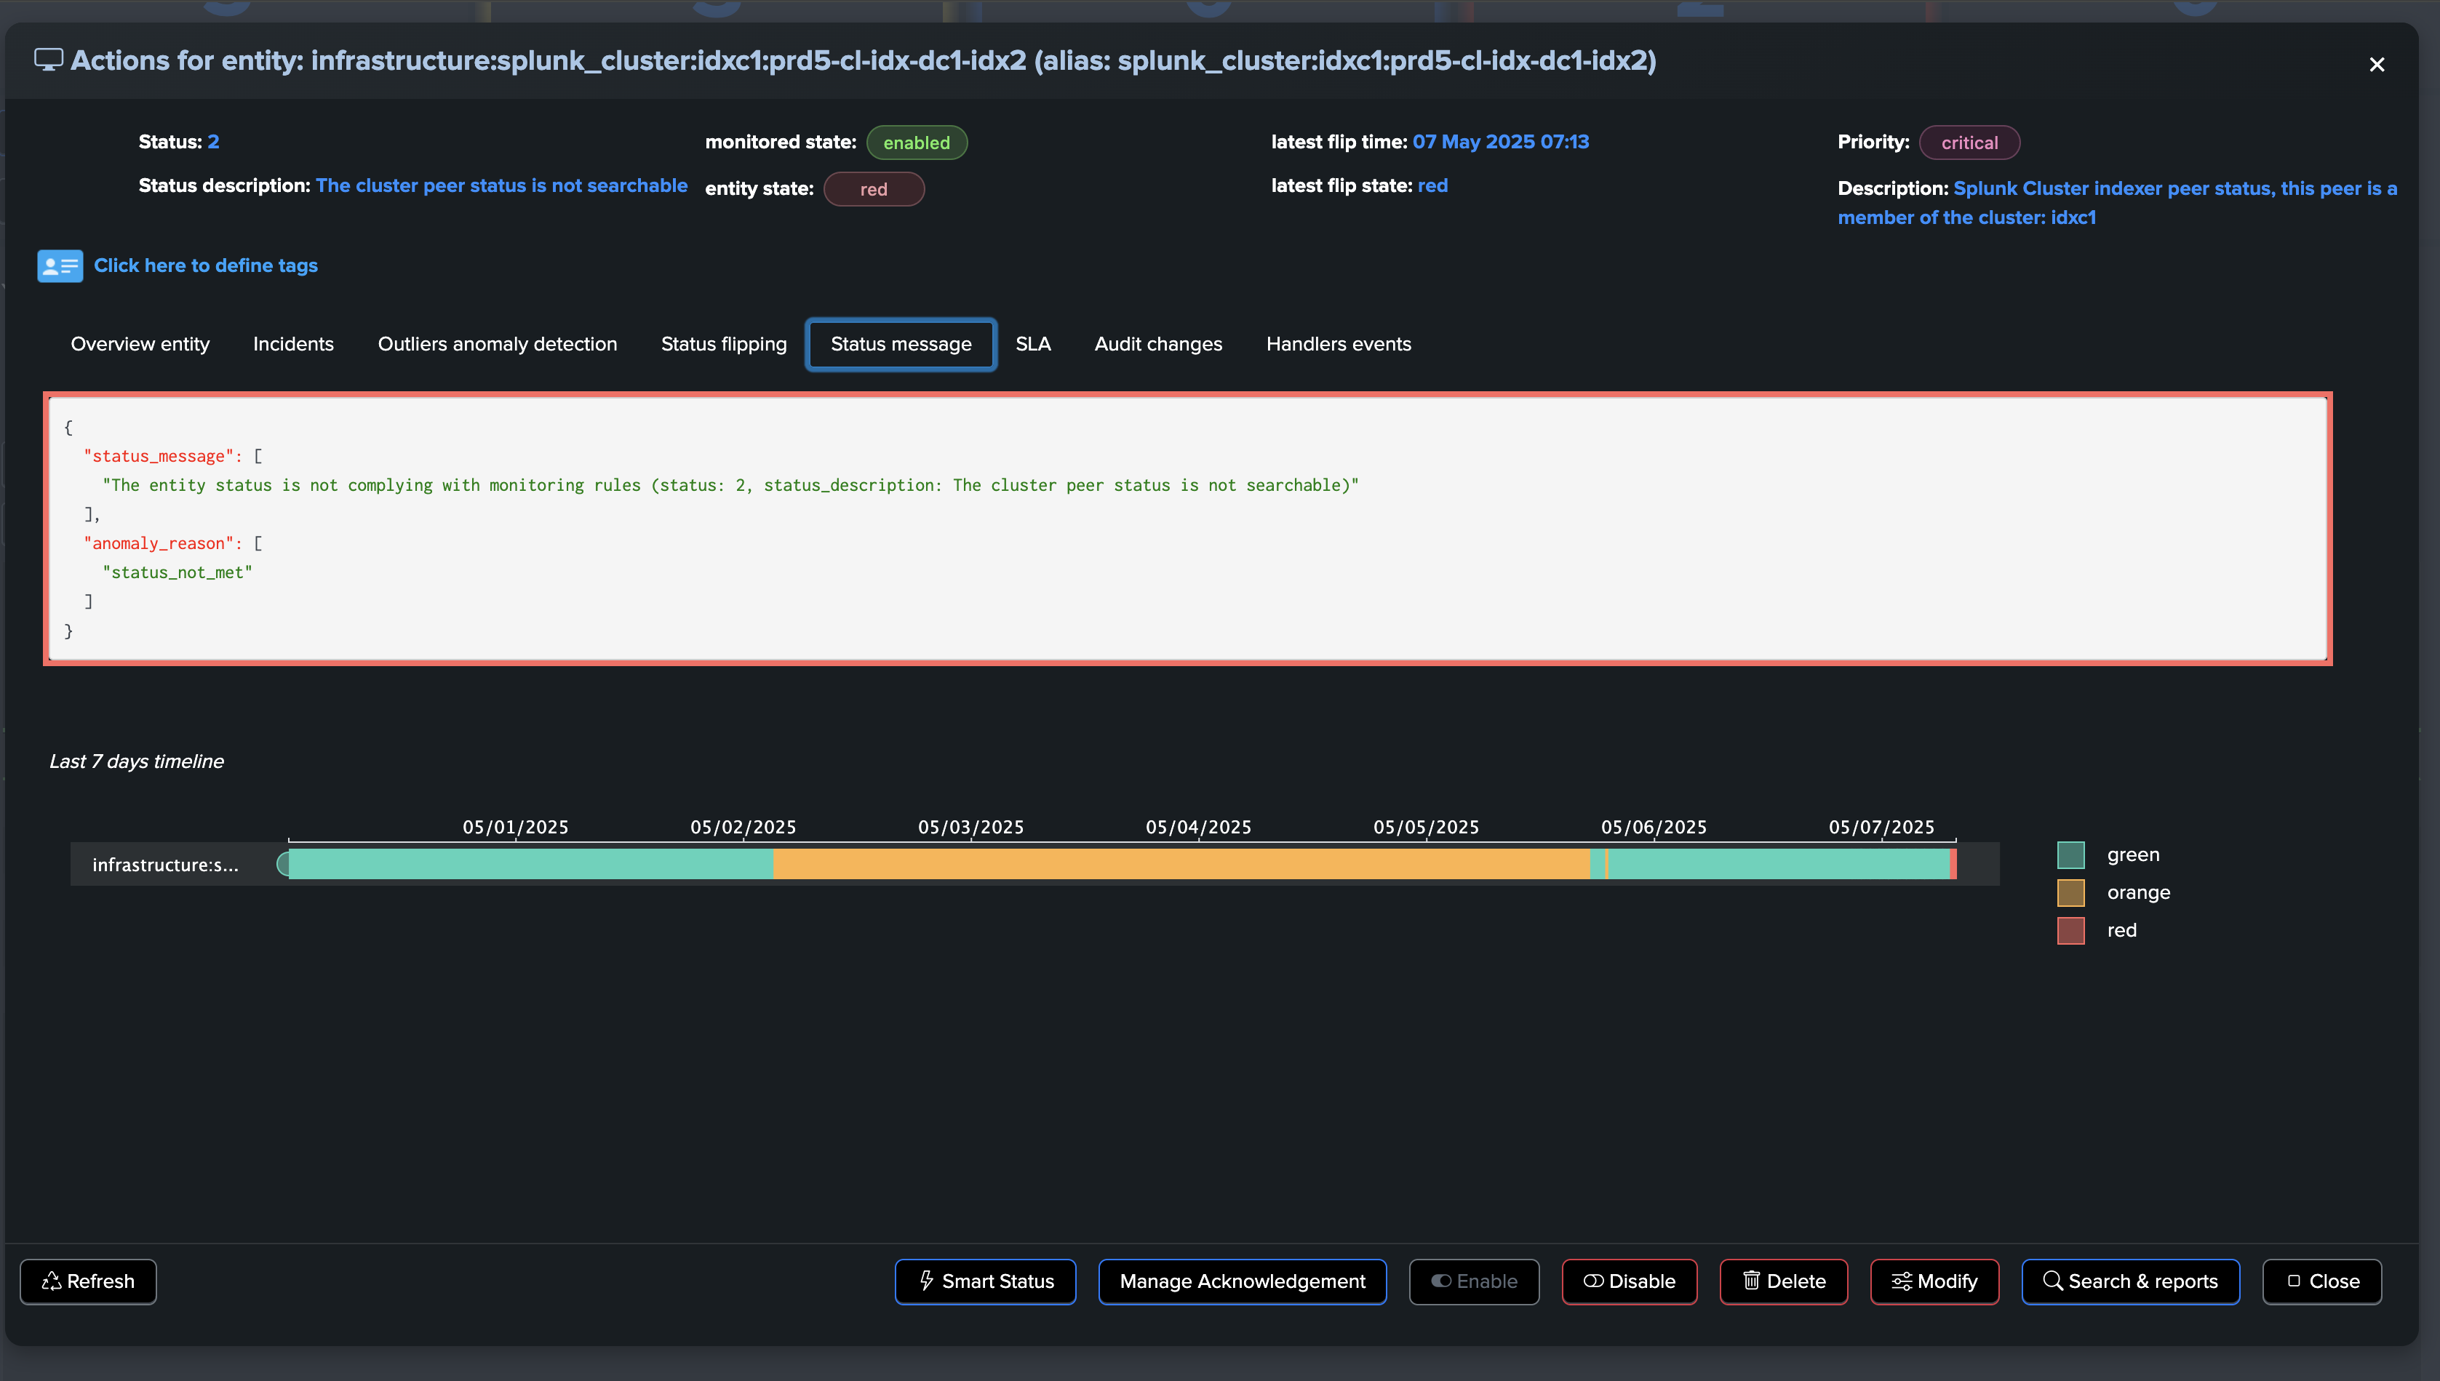
Task: Click the red segment at the timeline end
Action: click(x=1953, y=864)
